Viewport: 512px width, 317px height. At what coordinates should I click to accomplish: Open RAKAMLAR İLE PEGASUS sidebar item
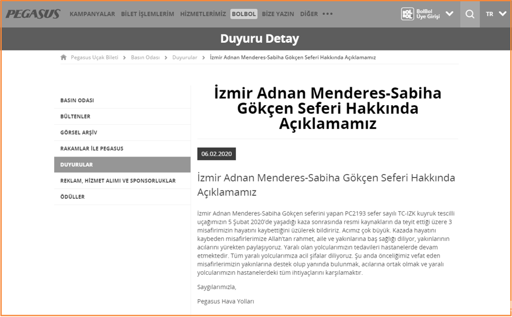point(122,149)
